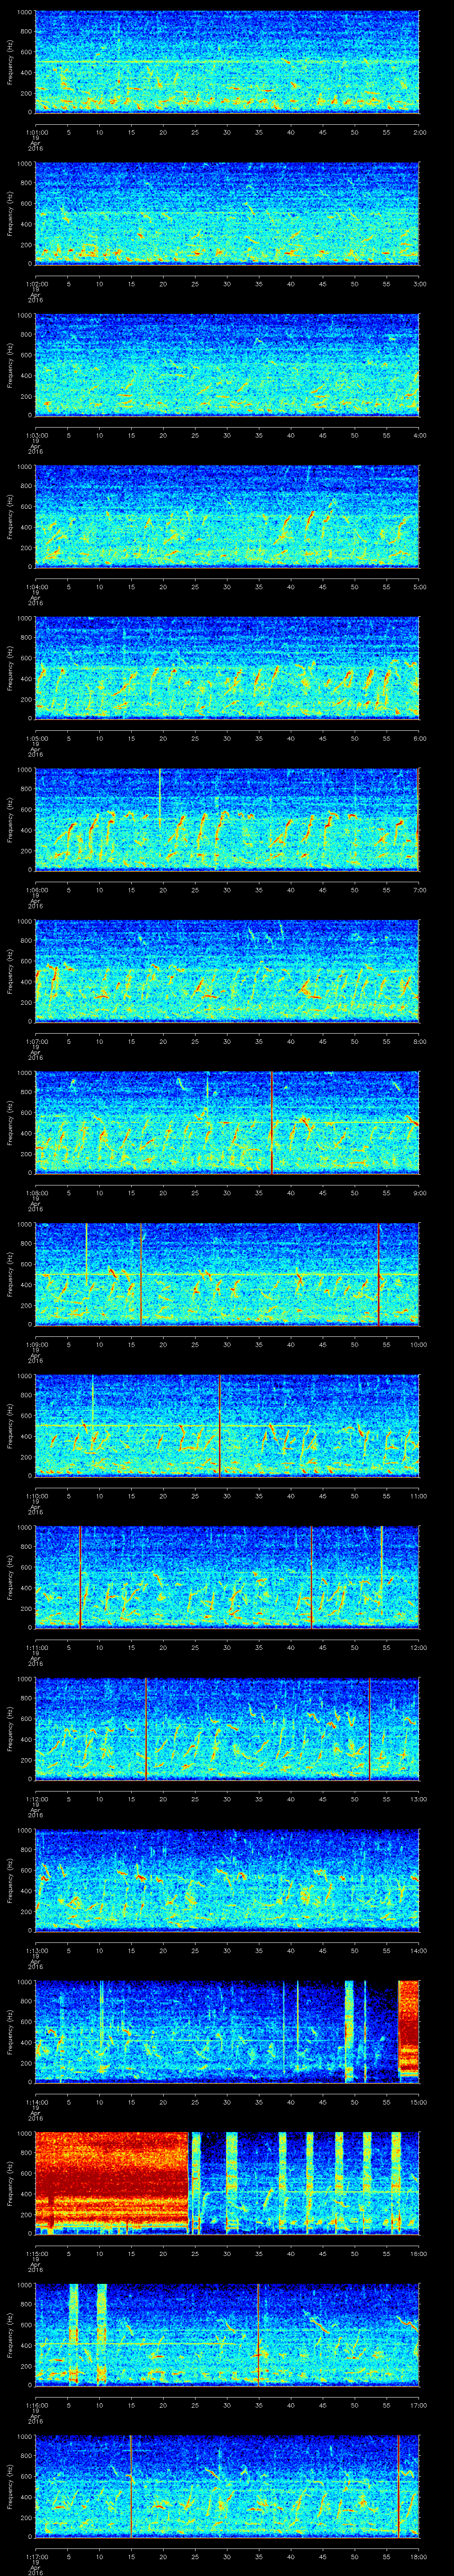Click the 1:07:00 start time label

36,1041
